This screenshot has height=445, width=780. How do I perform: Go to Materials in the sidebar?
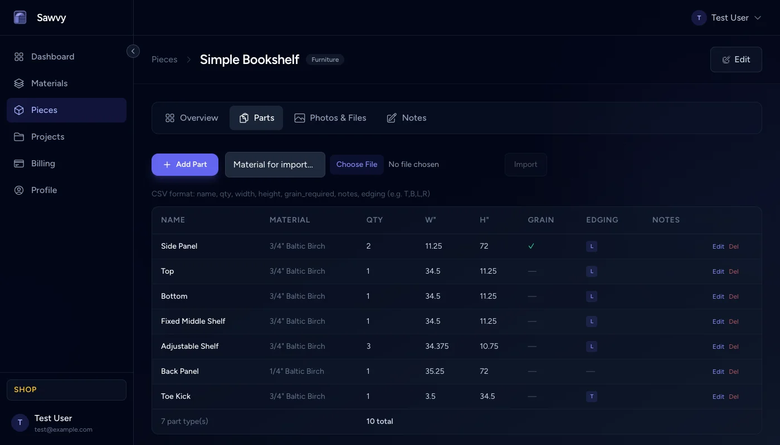point(49,83)
